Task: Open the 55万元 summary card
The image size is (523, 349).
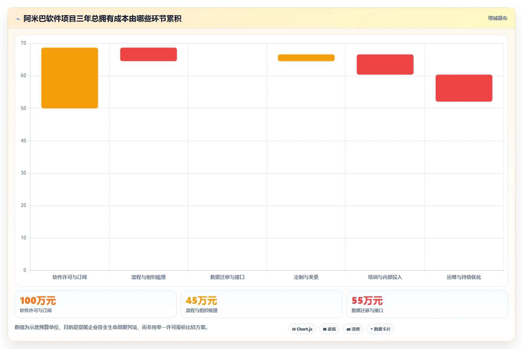Action: tap(427, 304)
